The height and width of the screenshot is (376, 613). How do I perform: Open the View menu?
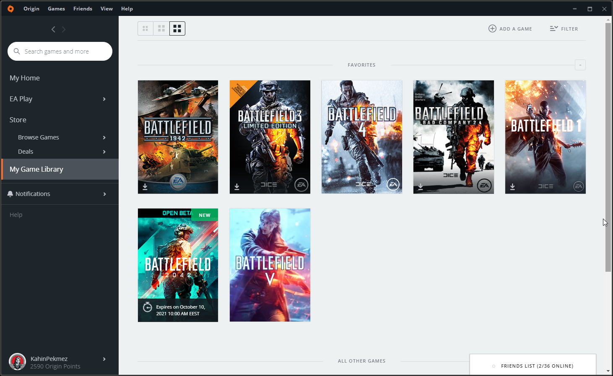coord(106,8)
